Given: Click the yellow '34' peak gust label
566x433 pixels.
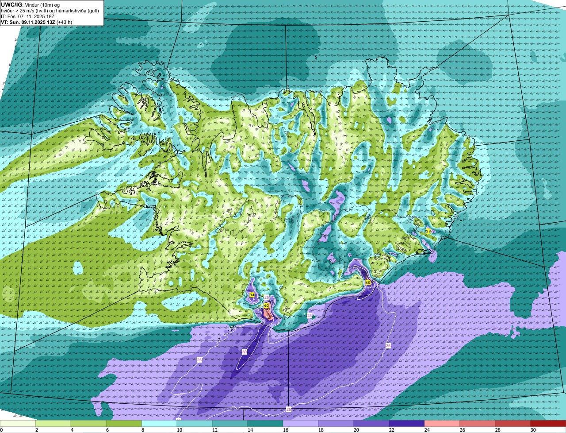Looking at the screenshot, I should point(252,295).
